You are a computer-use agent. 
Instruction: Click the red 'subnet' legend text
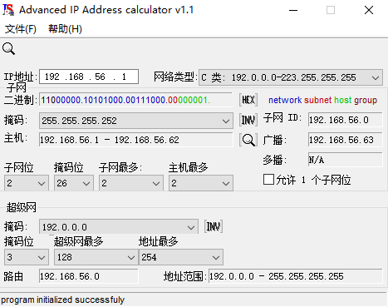coord(317,100)
